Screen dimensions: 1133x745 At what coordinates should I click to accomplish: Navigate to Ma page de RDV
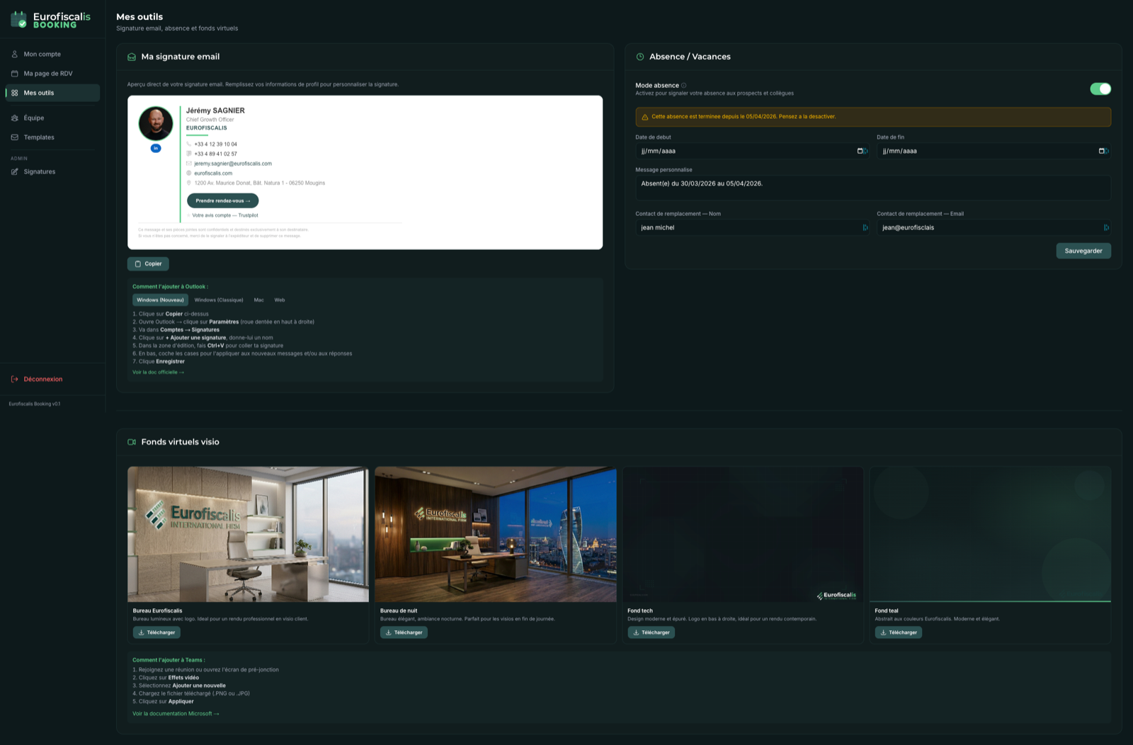pyautogui.click(x=47, y=74)
